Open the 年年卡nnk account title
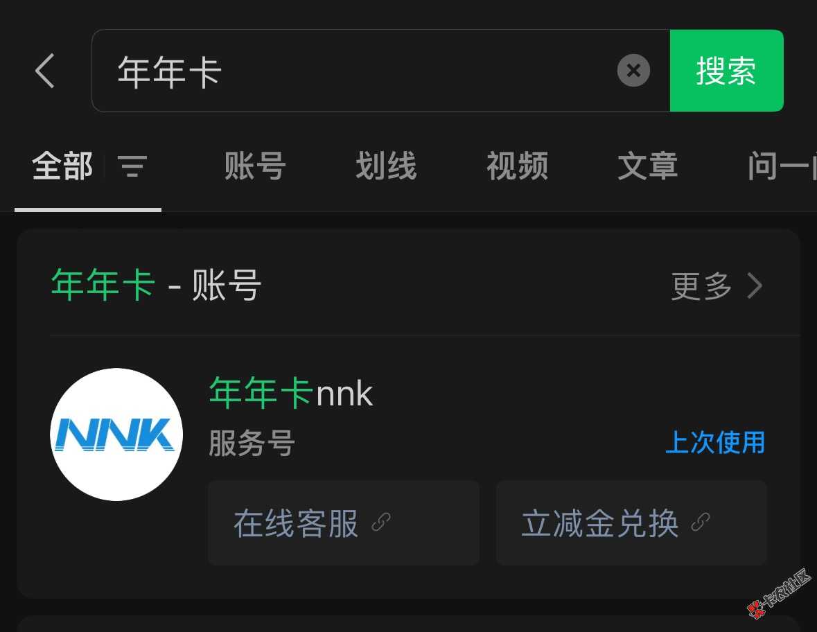Screen dimensions: 817x632 coord(291,393)
